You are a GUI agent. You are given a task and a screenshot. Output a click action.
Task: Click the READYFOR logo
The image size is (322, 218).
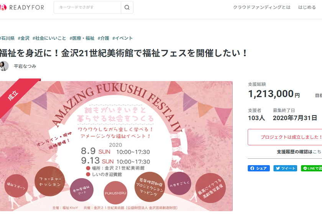click(22, 8)
